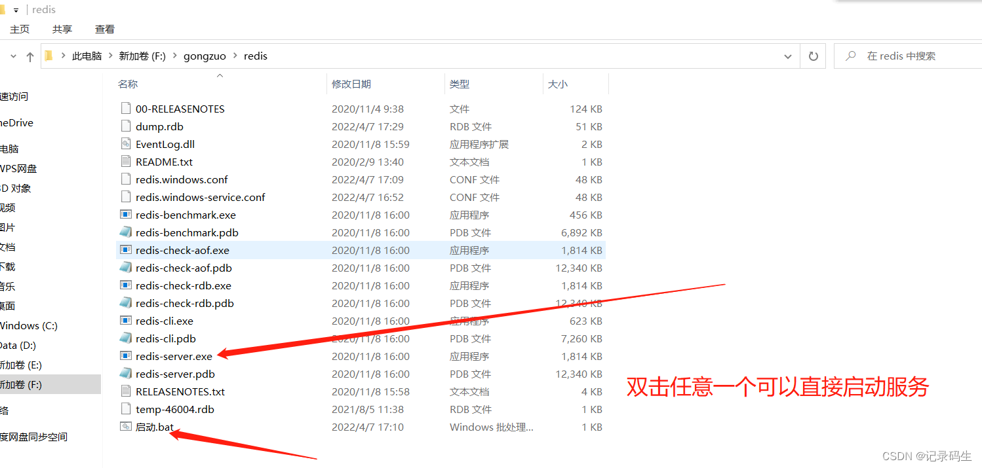982x468 pixels.
Task: Select 新加卷 (F:) in the navigation pane
Action: click(21, 384)
